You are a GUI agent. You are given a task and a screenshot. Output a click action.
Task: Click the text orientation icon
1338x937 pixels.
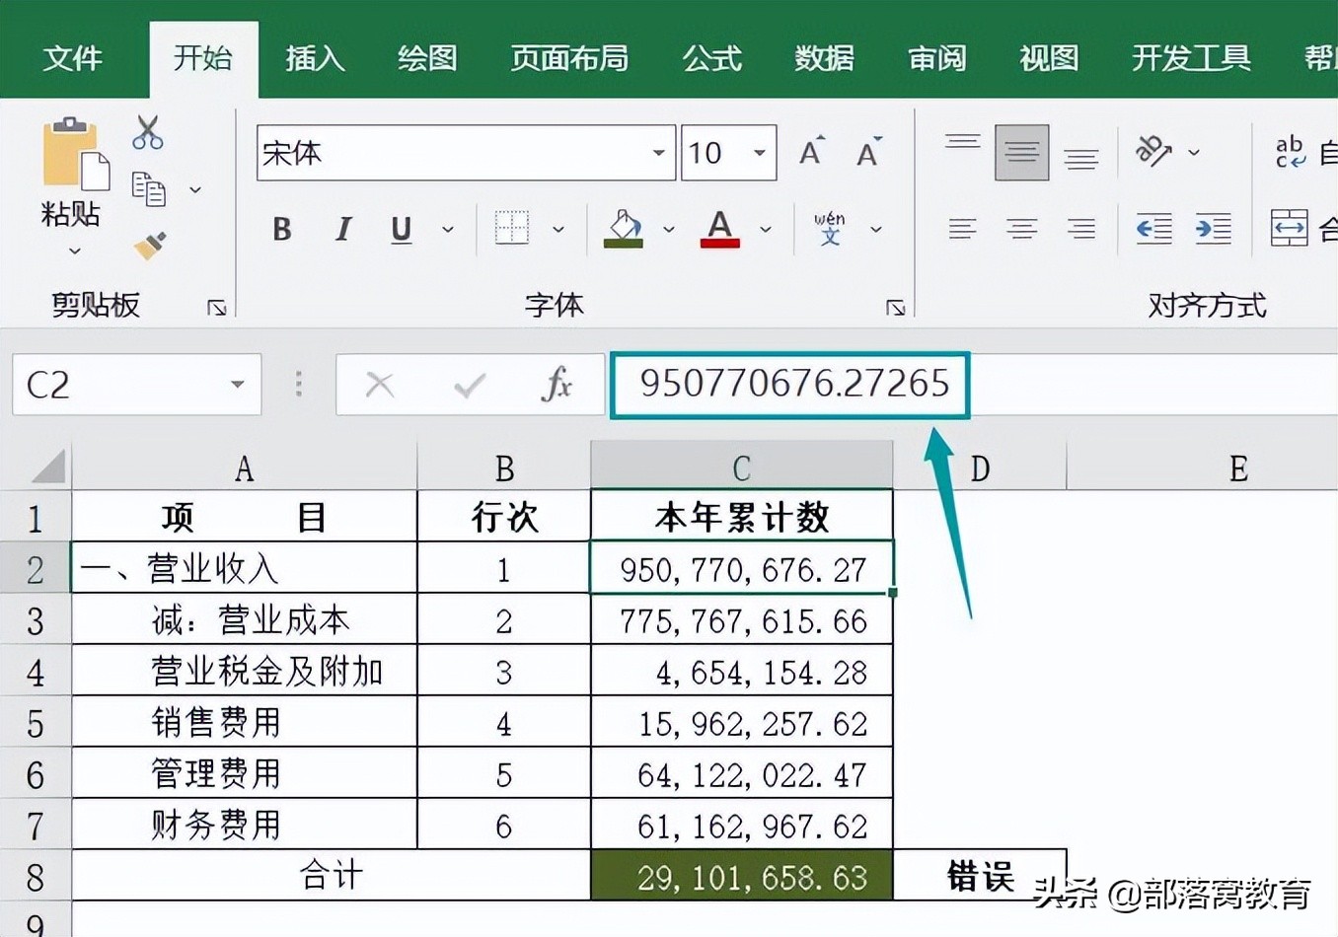[1153, 151]
